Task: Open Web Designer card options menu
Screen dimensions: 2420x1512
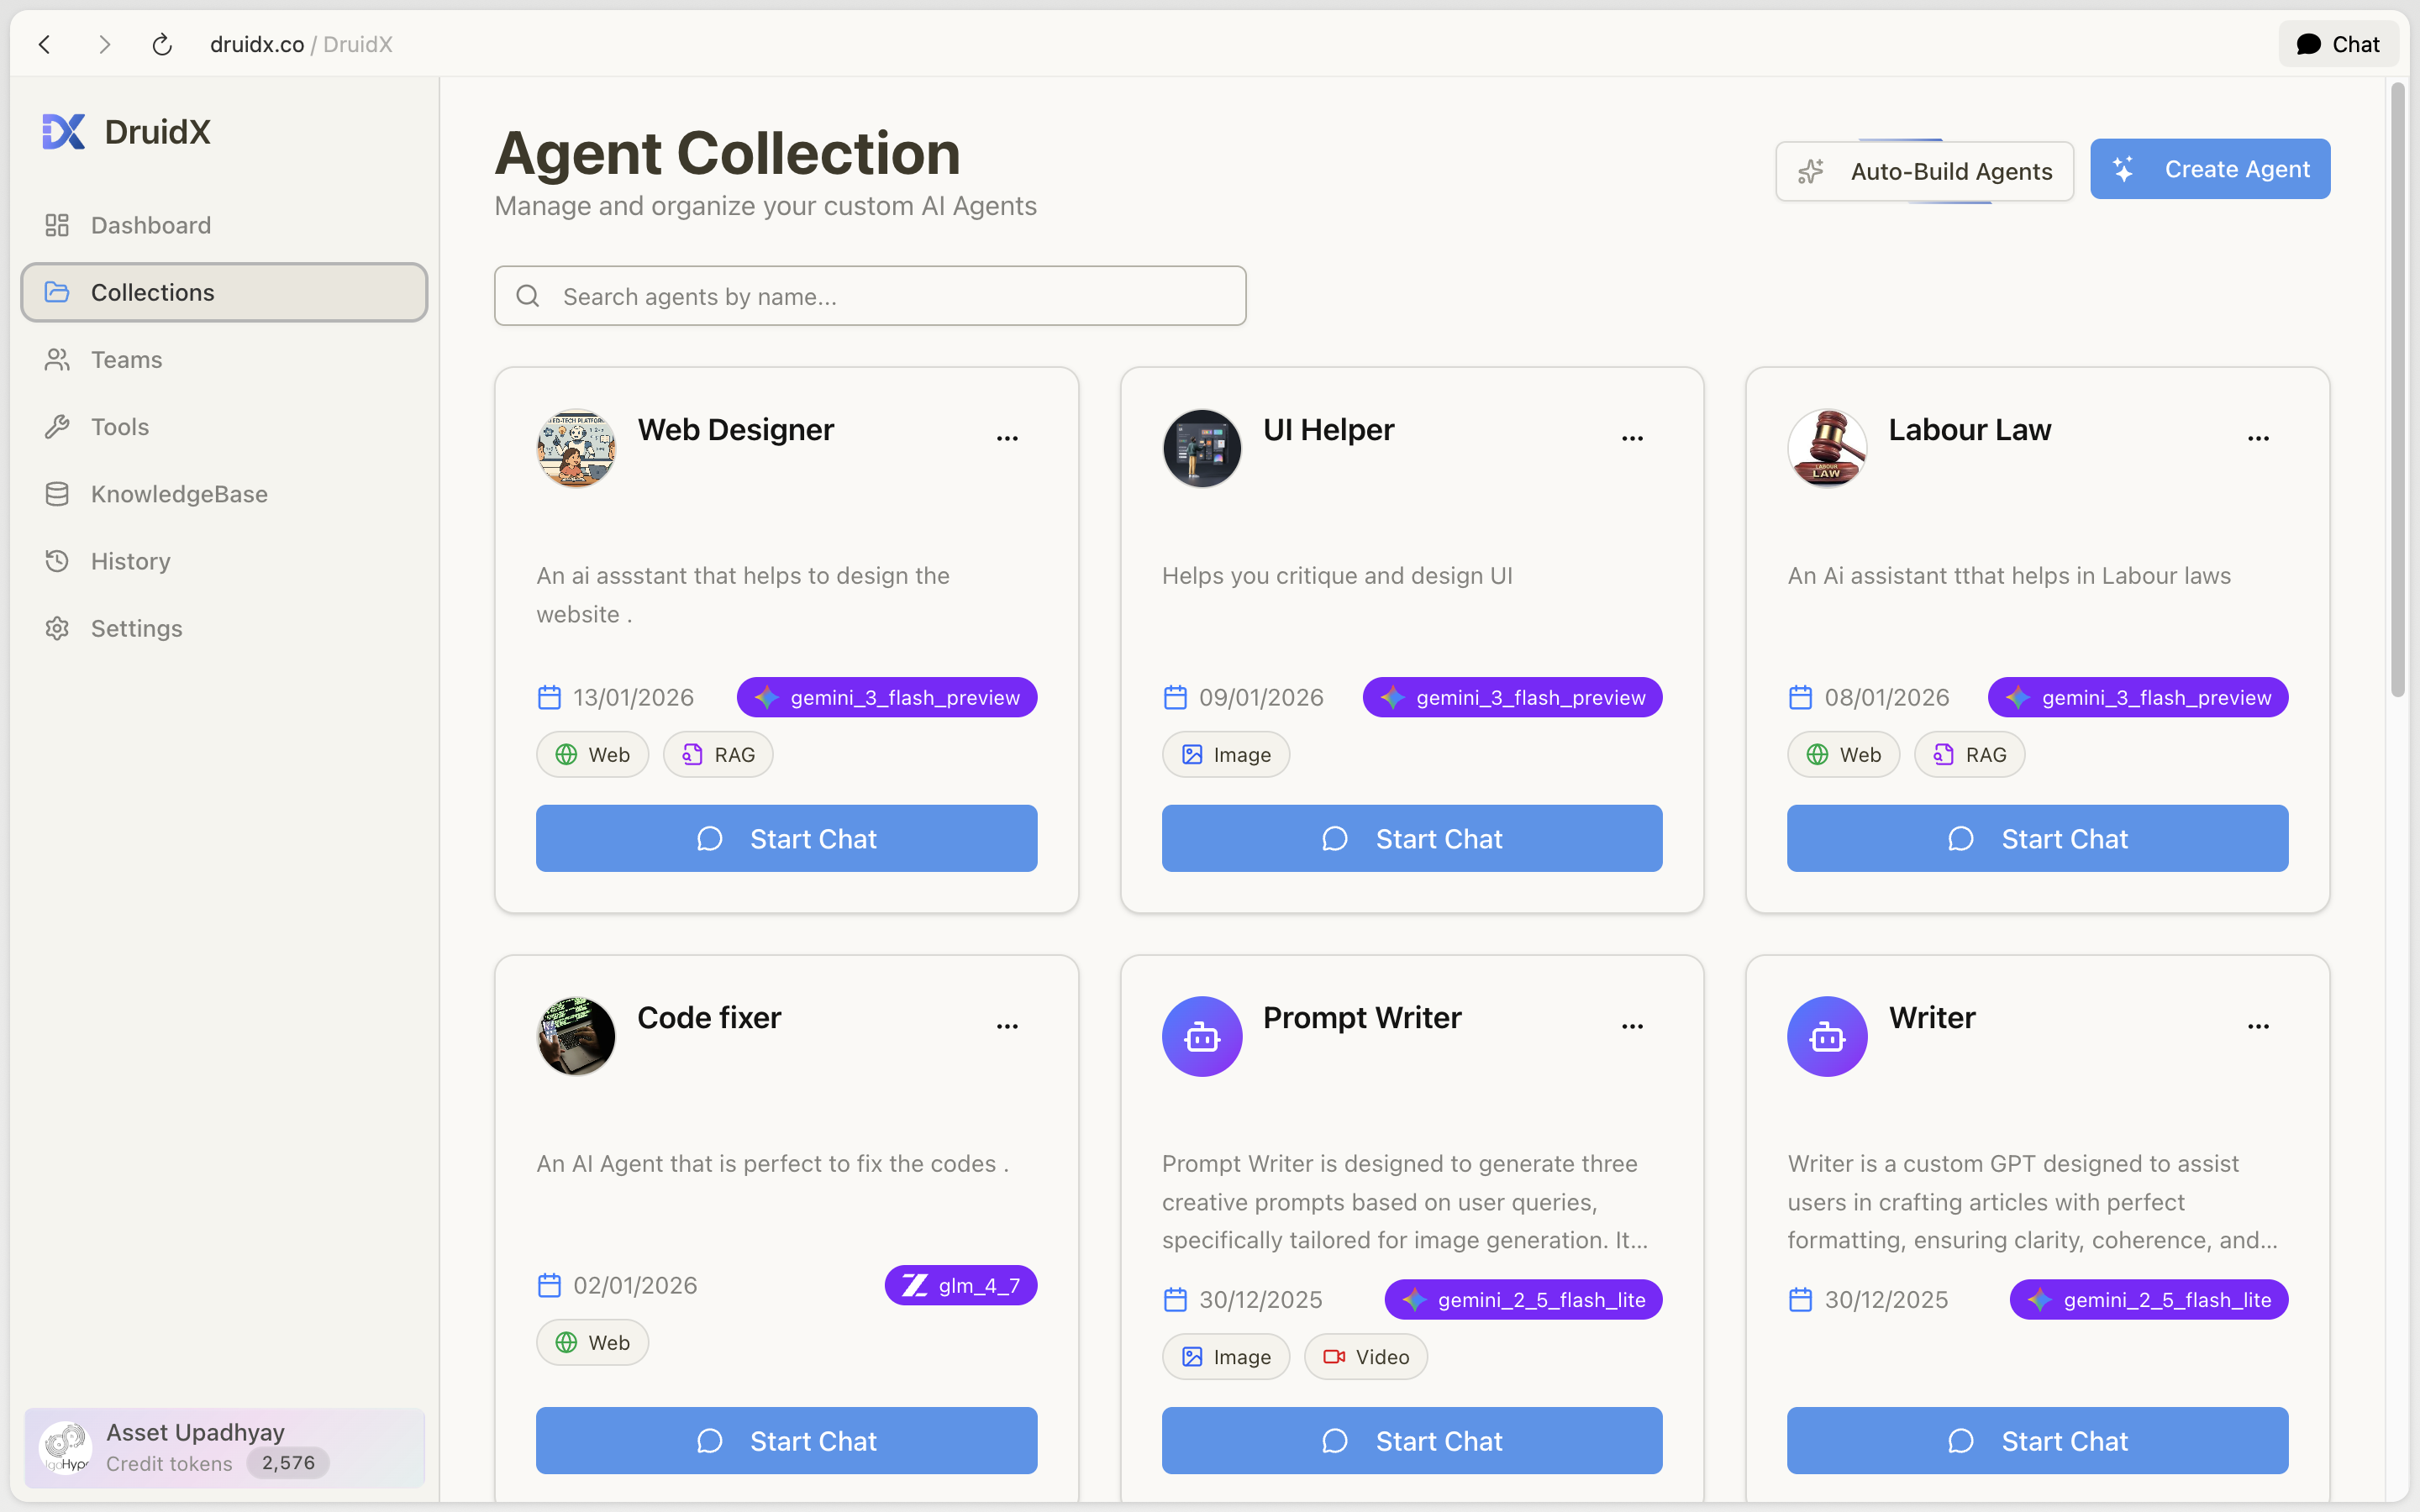Action: coord(1007,438)
